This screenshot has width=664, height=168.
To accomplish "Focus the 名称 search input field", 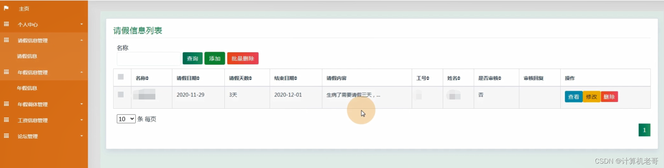I will [x=148, y=59].
